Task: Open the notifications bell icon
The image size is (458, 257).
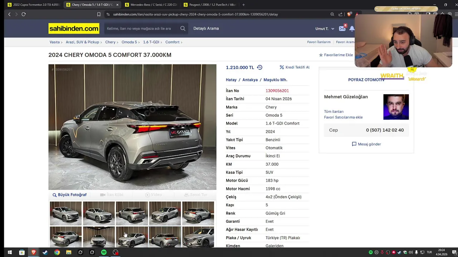Action: [x=352, y=29]
